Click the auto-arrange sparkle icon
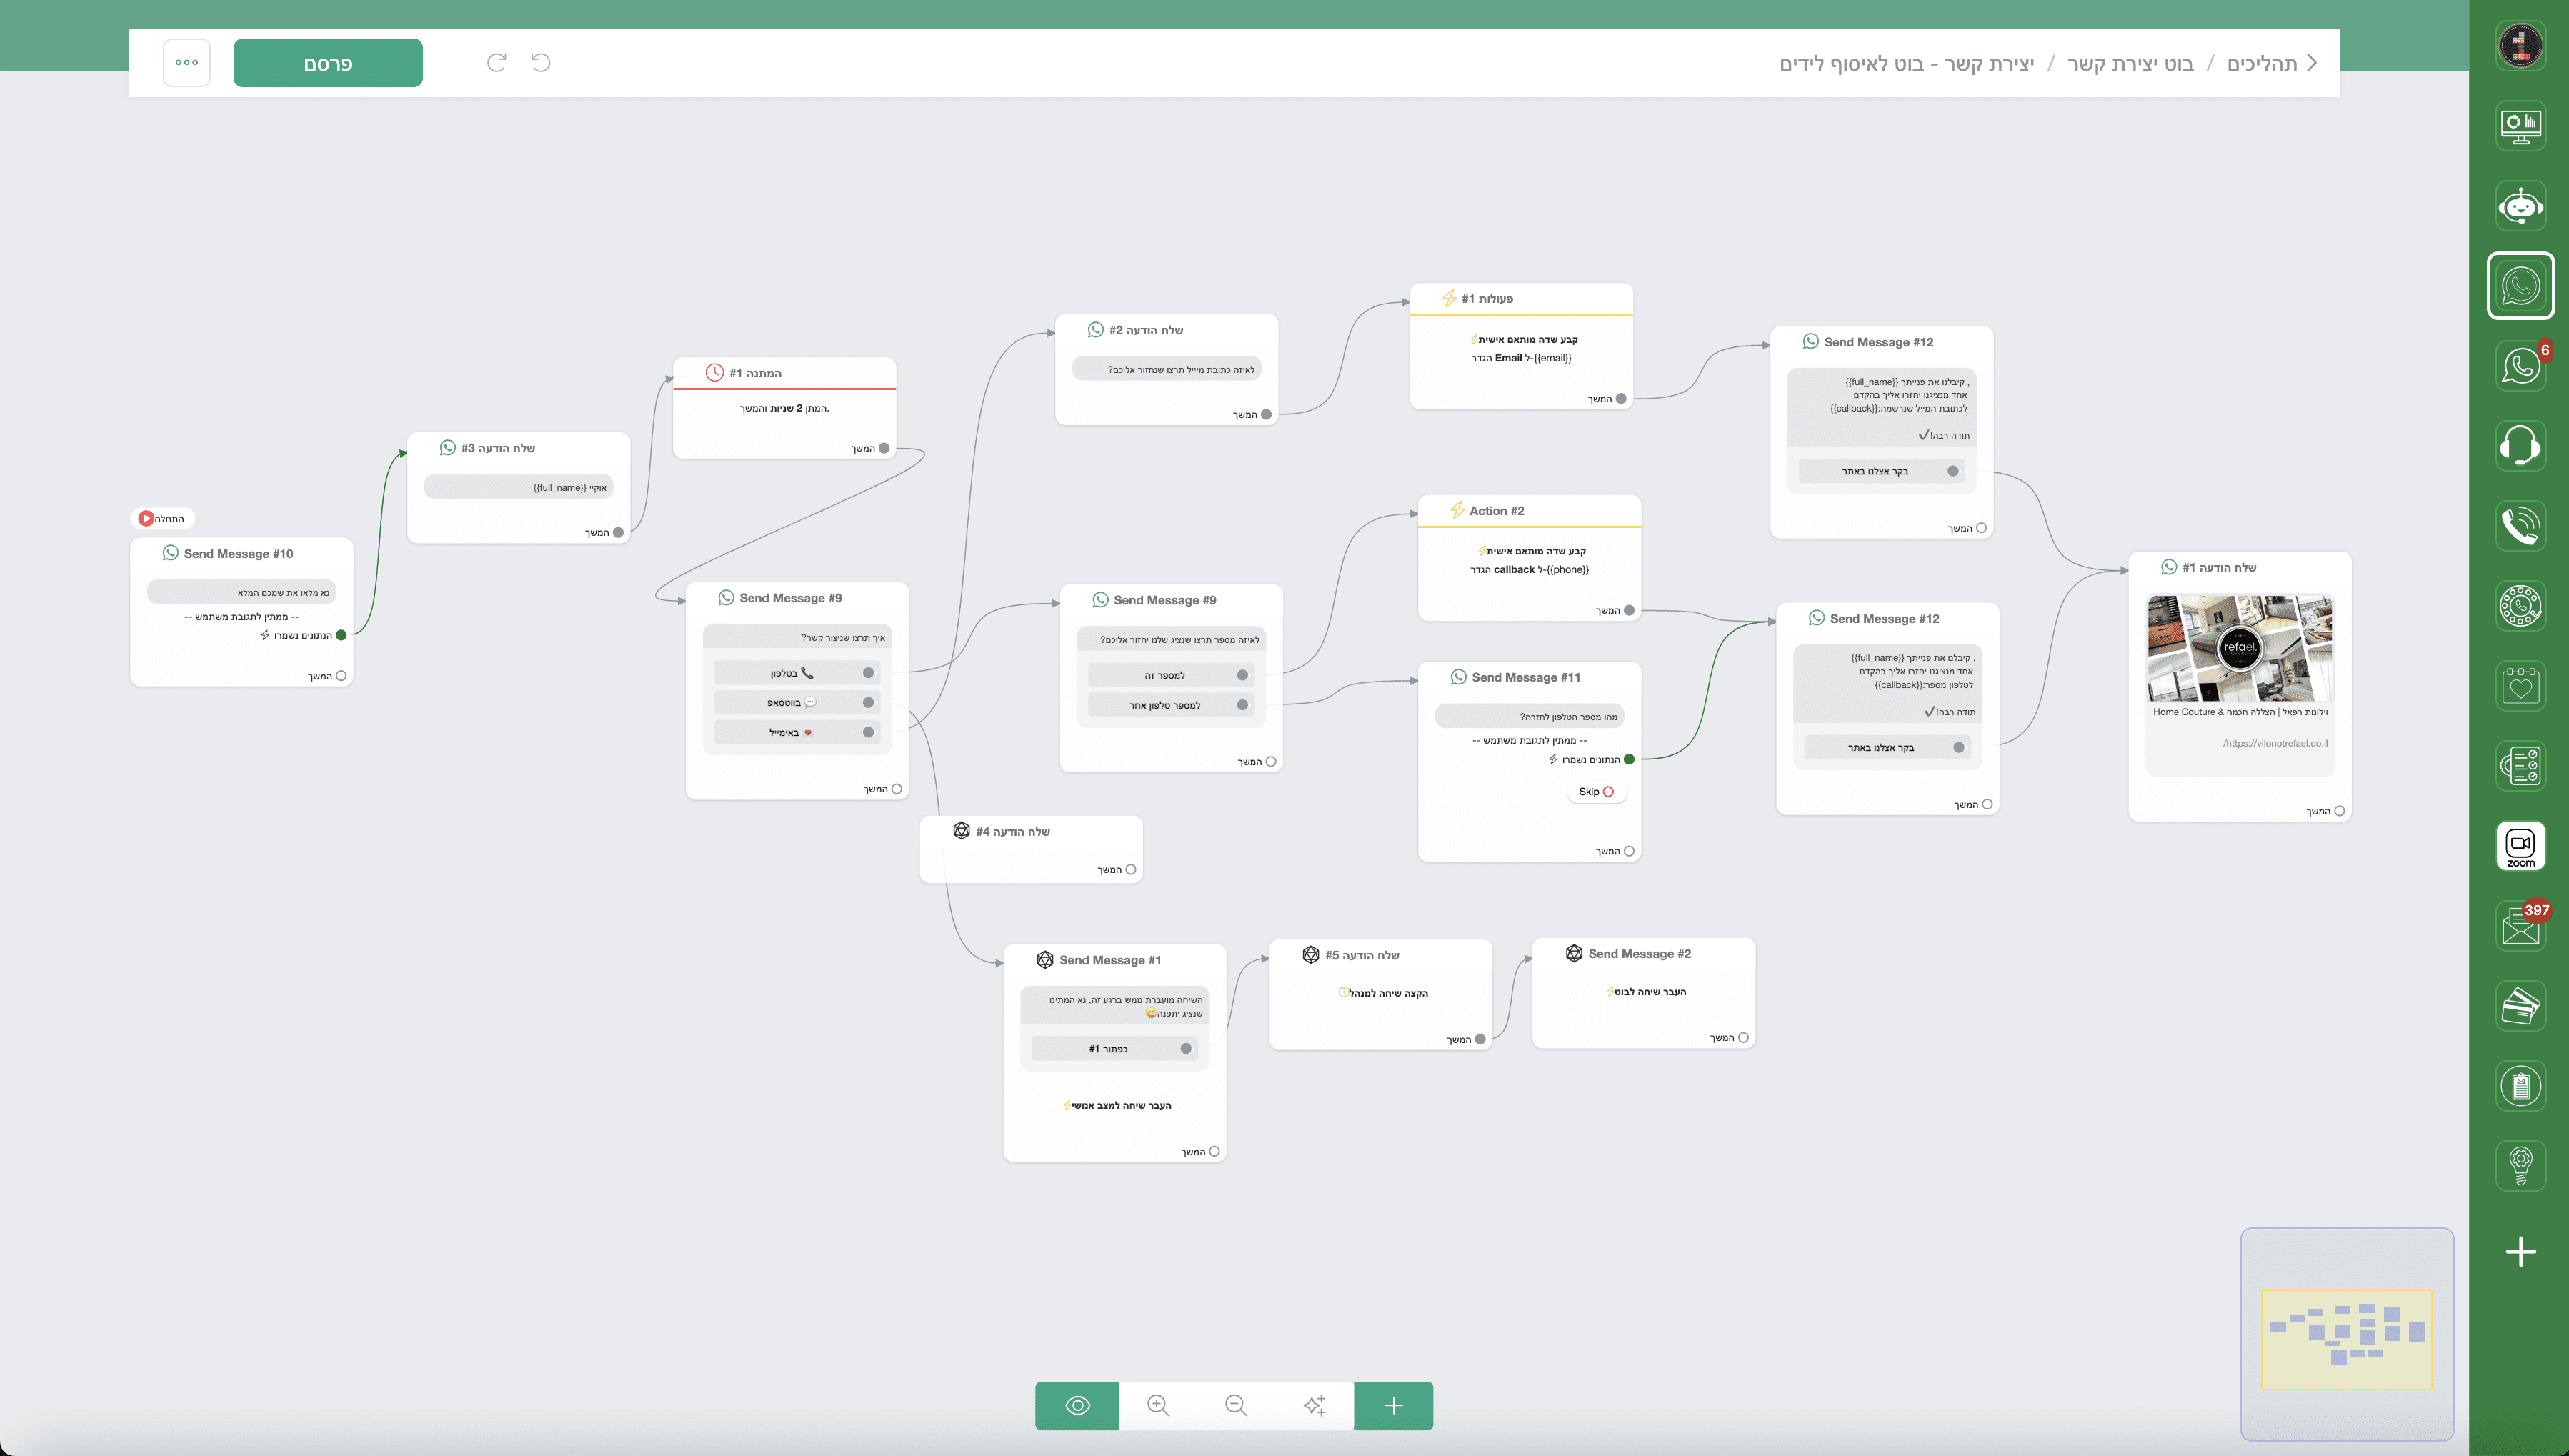 (x=1314, y=1405)
